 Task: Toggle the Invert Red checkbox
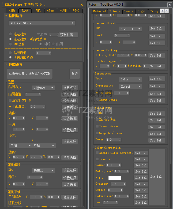(97, 120)
